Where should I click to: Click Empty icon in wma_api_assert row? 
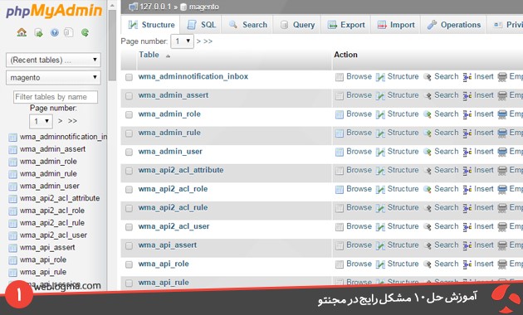tap(502, 245)
